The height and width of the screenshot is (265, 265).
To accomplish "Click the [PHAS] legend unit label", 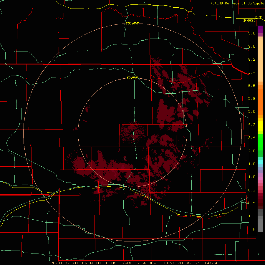I will click(x=249, y=20).
